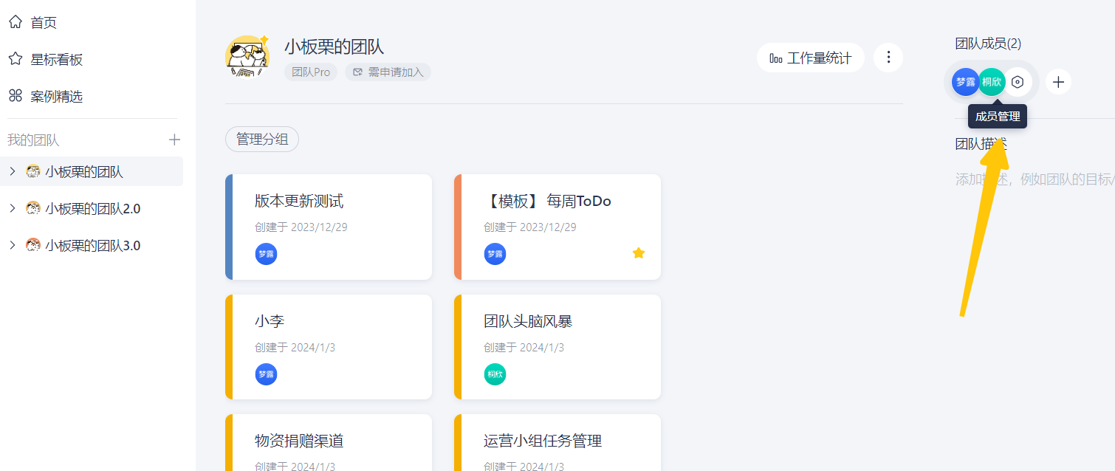The image size is (1115, 471).
Task: Click the team description input field
Action: (x=1034, y=179)
